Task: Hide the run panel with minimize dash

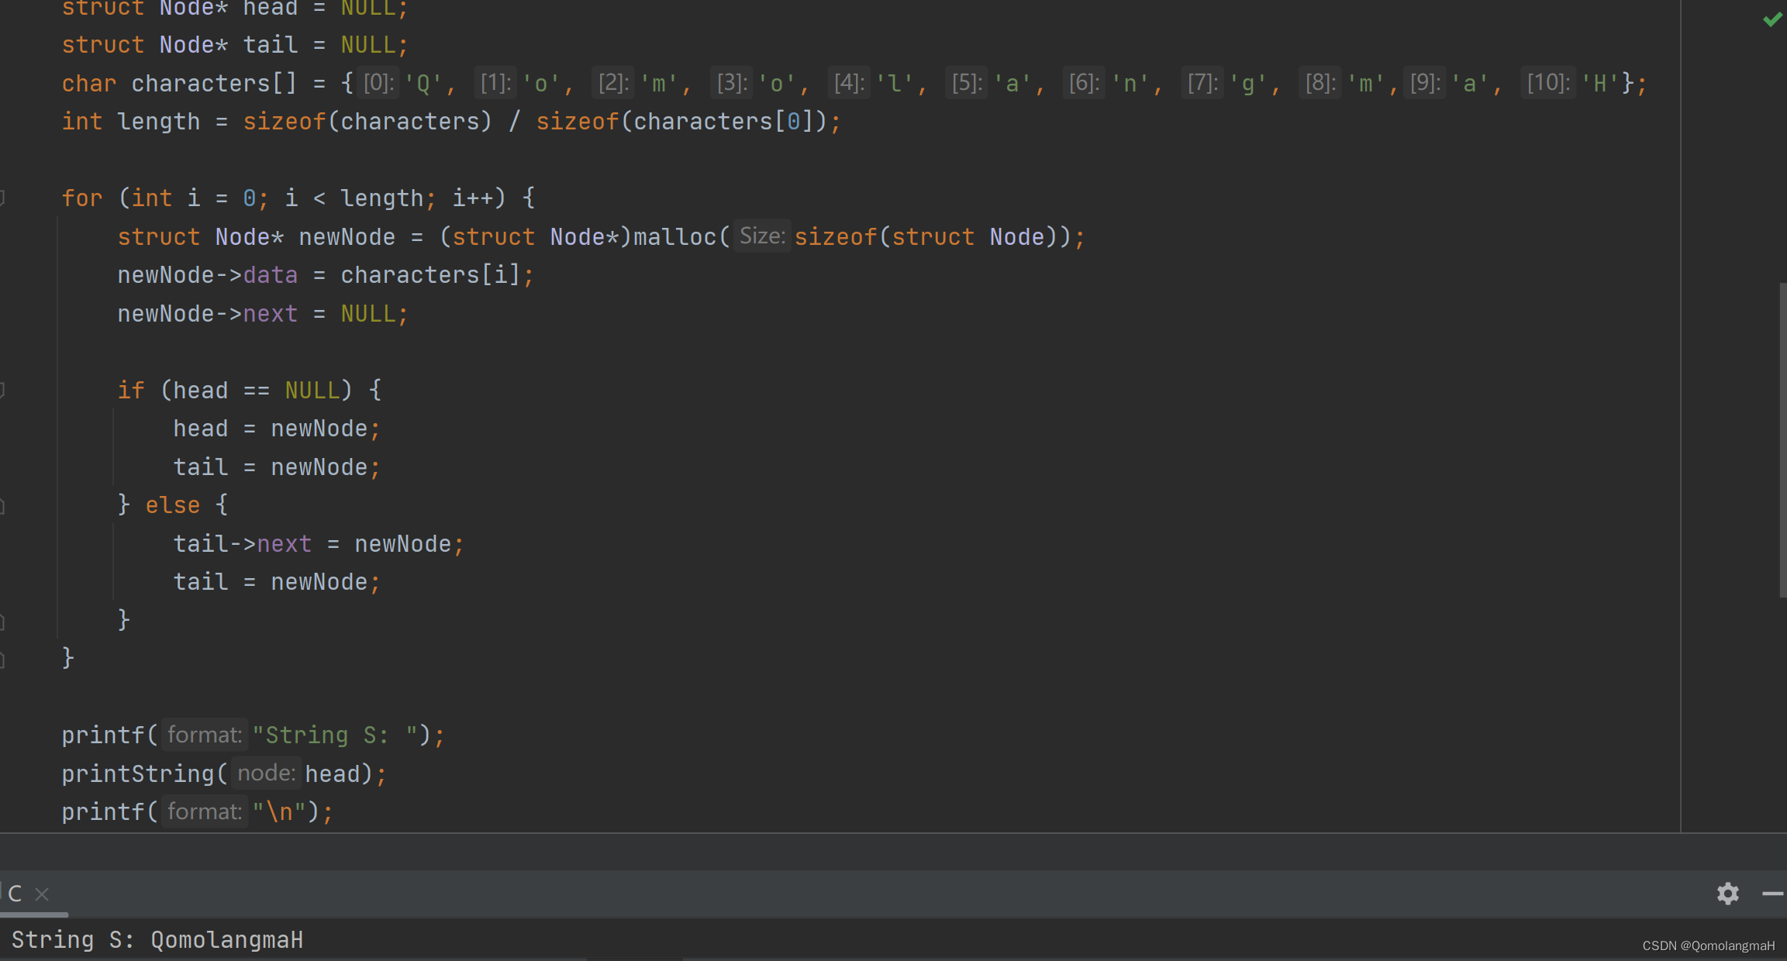Action: click(x=1772, y=894)
